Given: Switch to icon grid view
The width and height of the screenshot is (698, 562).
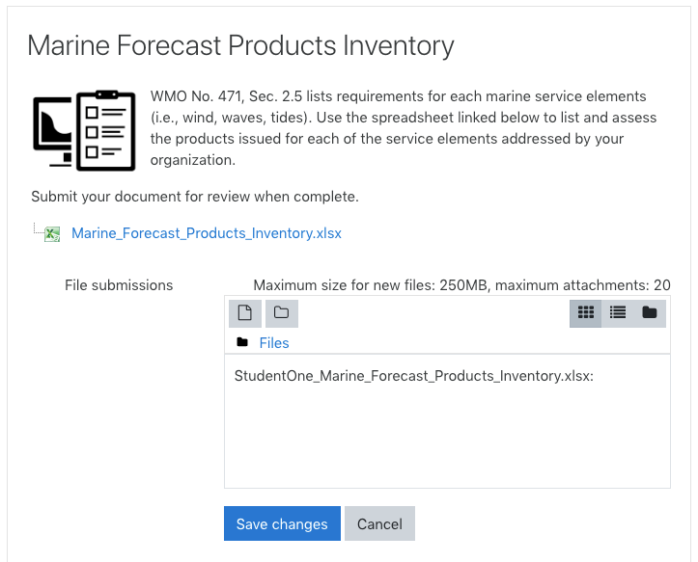Looking at the screenshot, I should coord(585,313).
